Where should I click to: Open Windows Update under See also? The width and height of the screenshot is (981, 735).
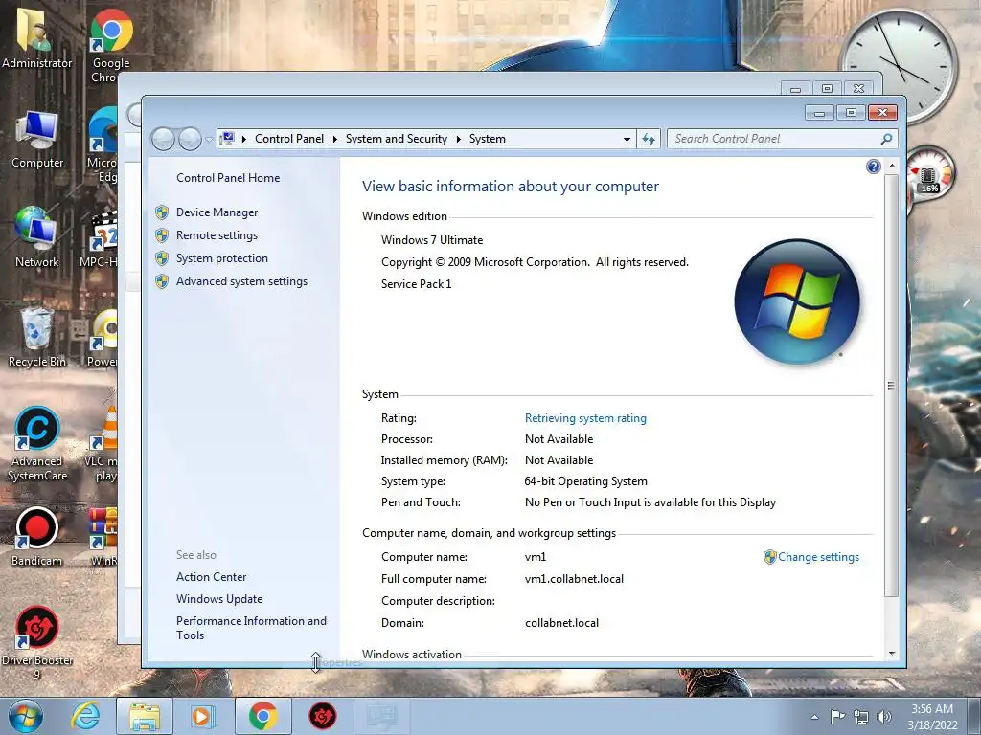(219, 599)
